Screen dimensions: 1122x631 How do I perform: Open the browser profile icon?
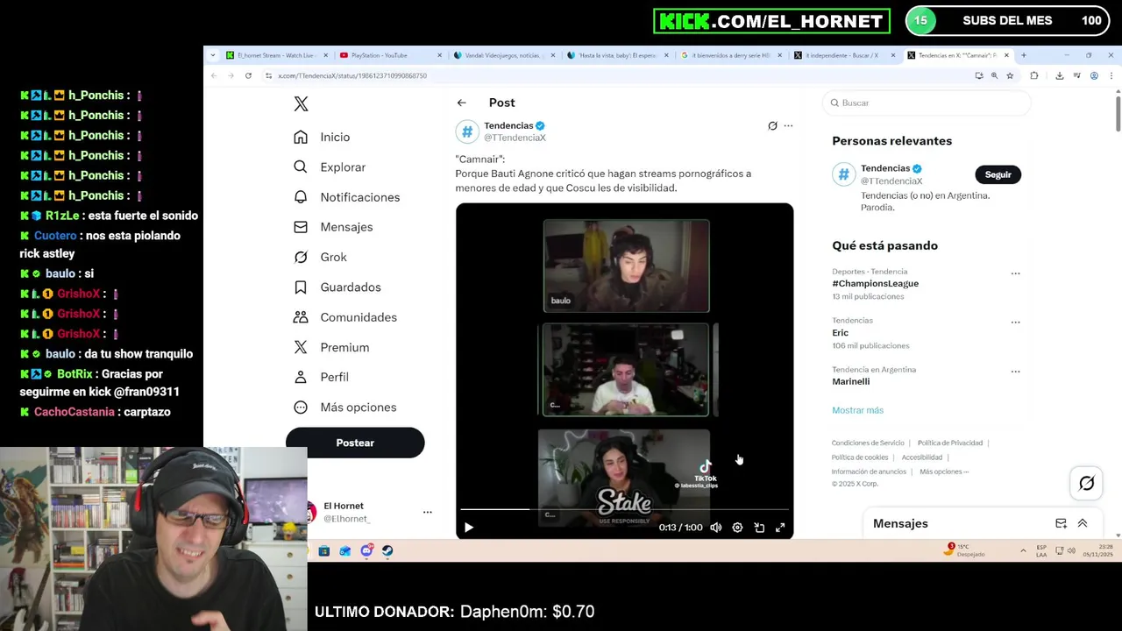(x=1094, y=75)
